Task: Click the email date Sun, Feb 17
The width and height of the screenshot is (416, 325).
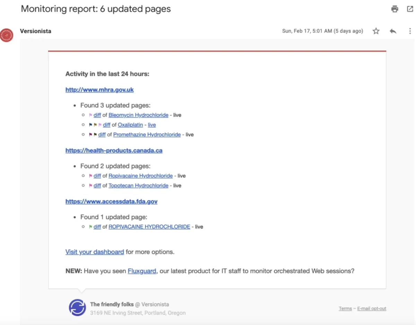Action: 322,31
